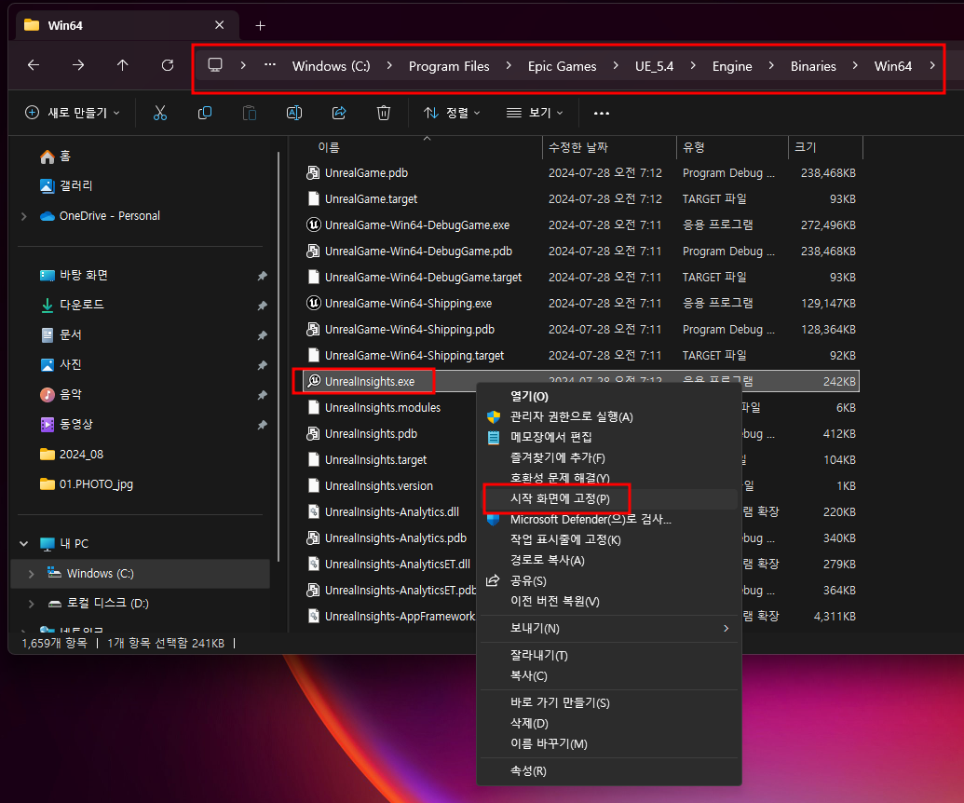The image size is (964, 803).
Task: Go back with the left arrow button
Action: pyautogui.click(x=34, y=65)
